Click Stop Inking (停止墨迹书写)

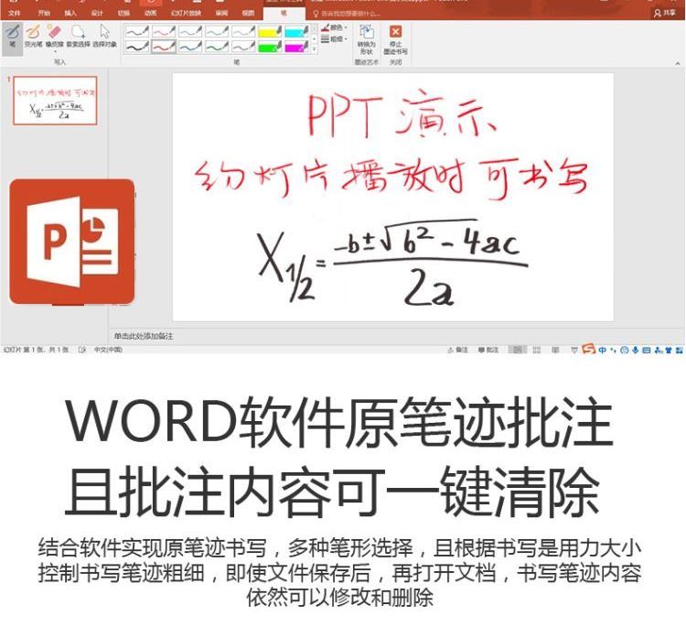pyautogui.click(x=395, y=39)
